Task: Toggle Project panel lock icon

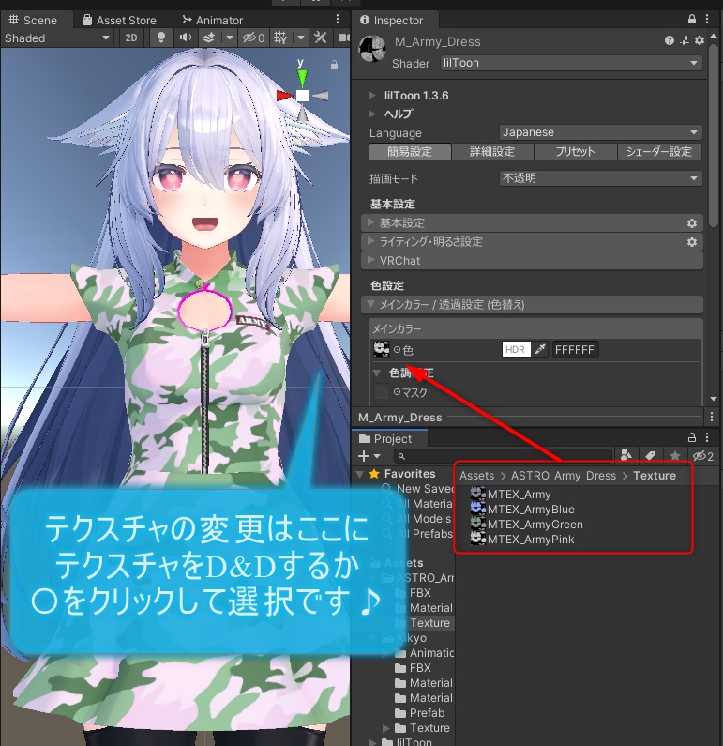Action: (x=692, y=437)
